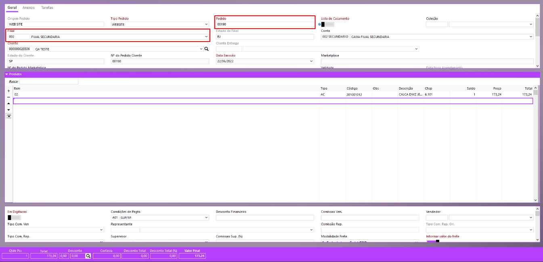Click the Preço column header
This screenshot has height=262, width=543.
(497, 88)
